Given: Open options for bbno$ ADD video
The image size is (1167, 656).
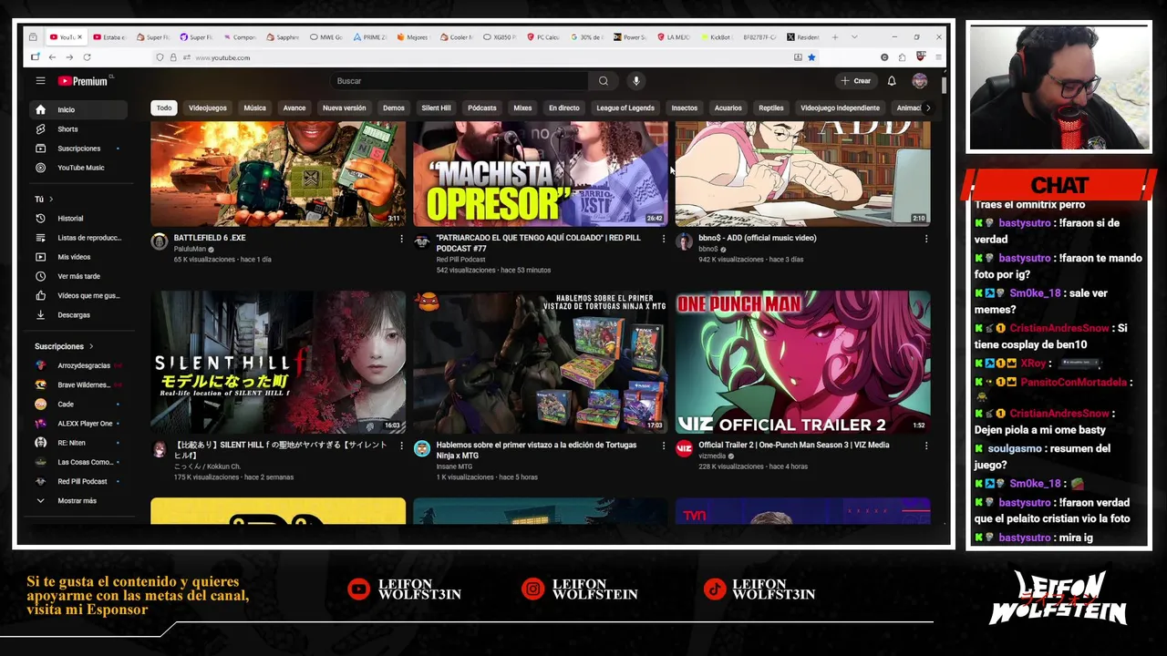Looking at the screenshot, I should pyautogui.click(x=925, y=239).
